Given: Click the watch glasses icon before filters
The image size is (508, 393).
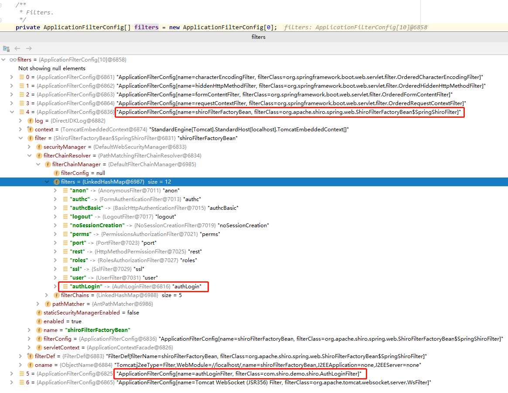Looking at the screenshot, I should (x=13, y=60).
